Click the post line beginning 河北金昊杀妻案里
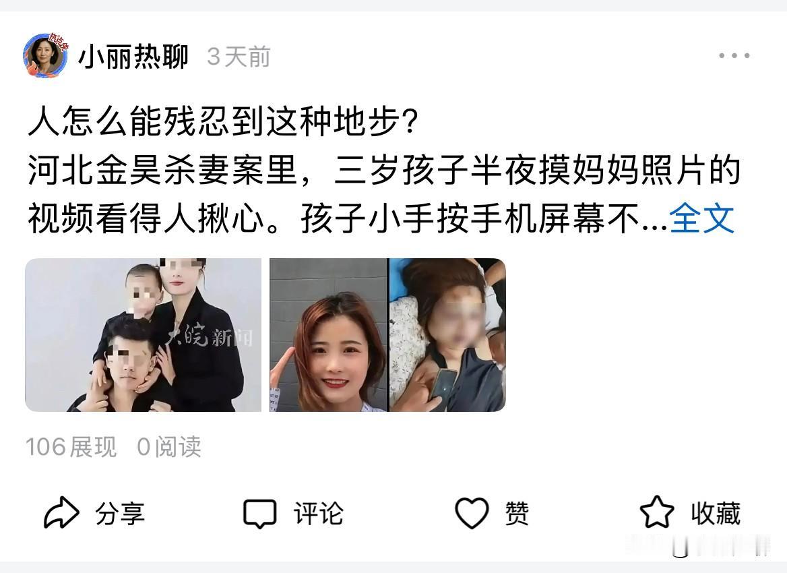This screenshot has height=573, width=787. point(384,170)
